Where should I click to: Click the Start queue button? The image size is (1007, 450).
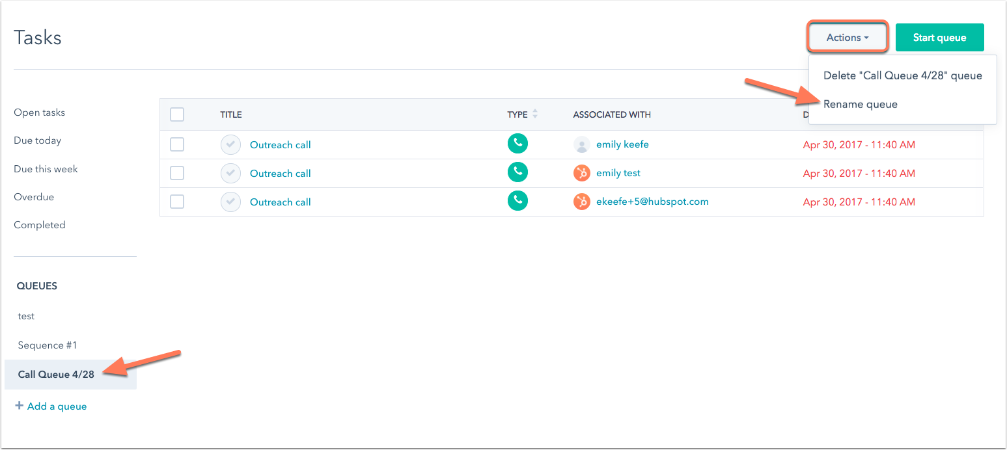(939, 38)
